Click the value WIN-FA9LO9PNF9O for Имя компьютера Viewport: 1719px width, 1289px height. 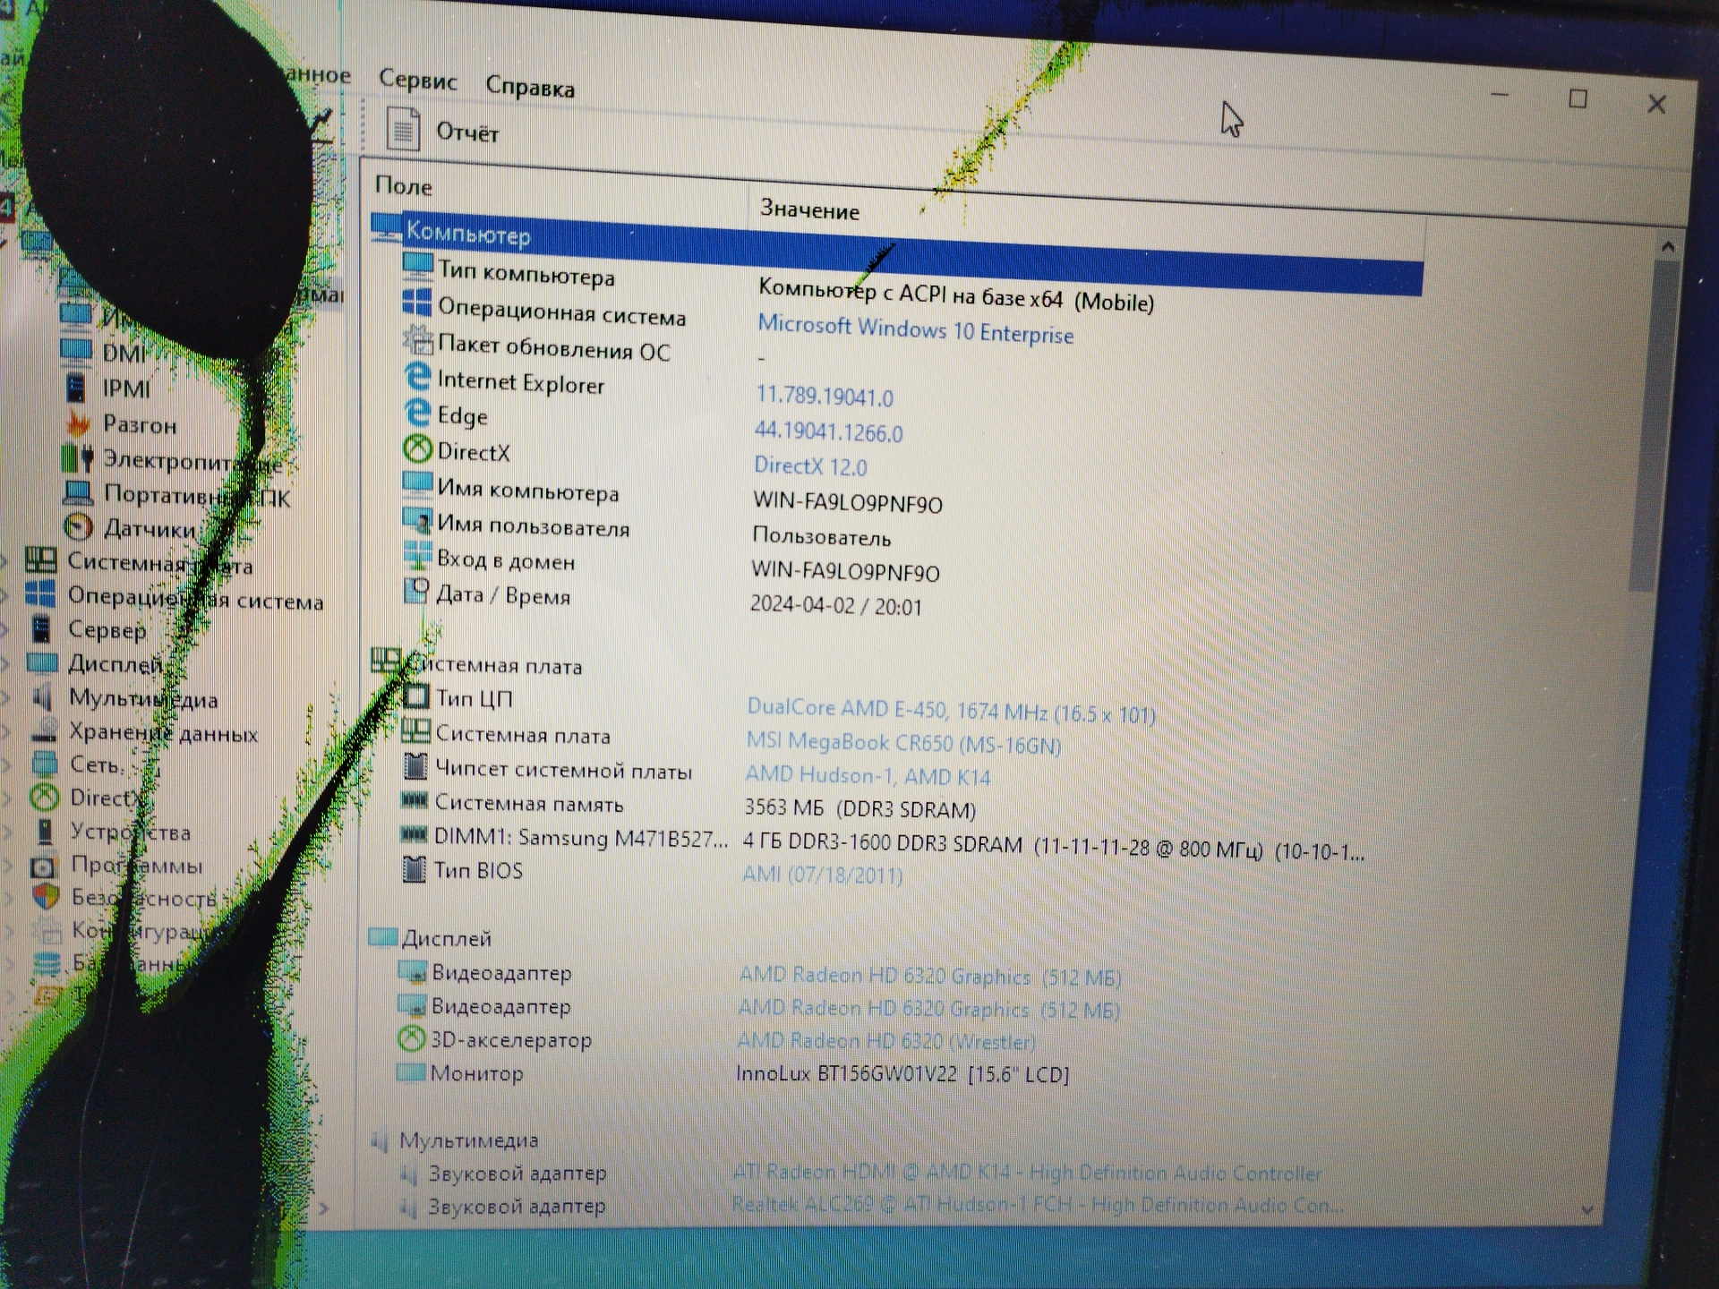tap(847, 502)
